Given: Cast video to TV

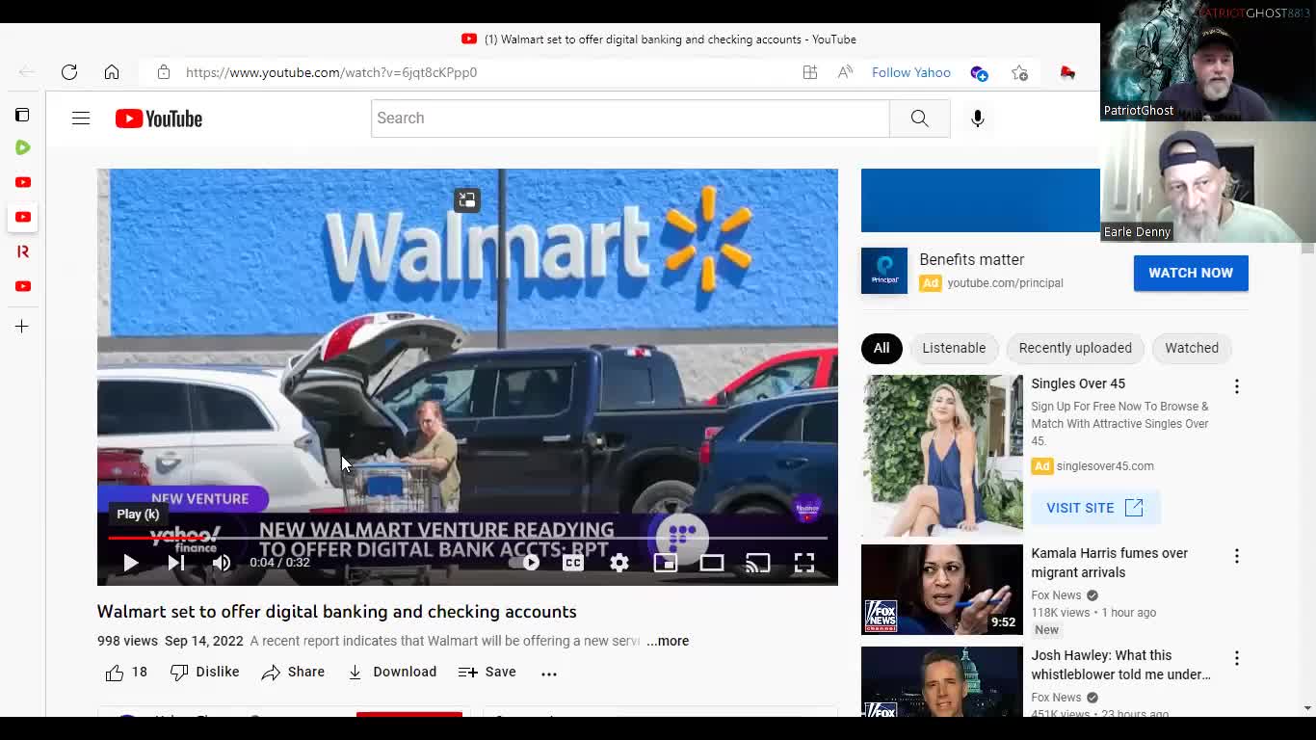Looking at the screenshot, I should (x=758, y=563).
